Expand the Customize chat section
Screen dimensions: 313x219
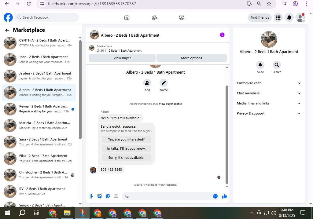[269, 83]
